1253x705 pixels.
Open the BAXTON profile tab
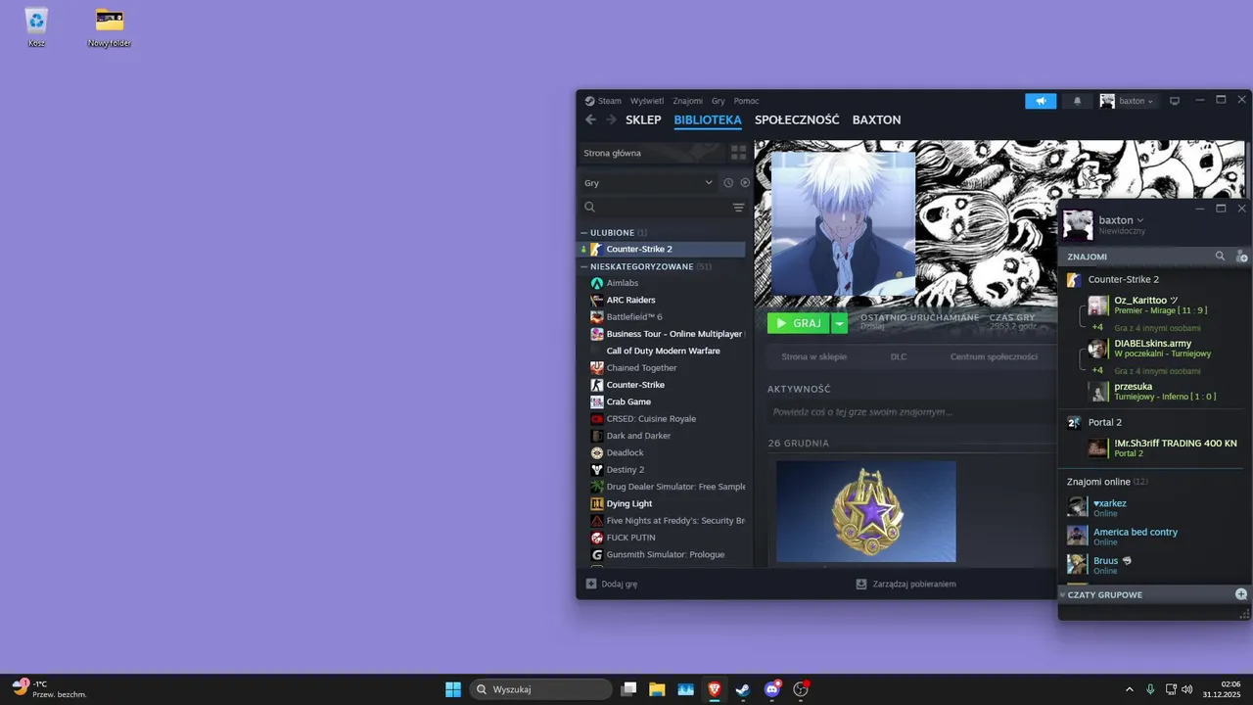877,119
